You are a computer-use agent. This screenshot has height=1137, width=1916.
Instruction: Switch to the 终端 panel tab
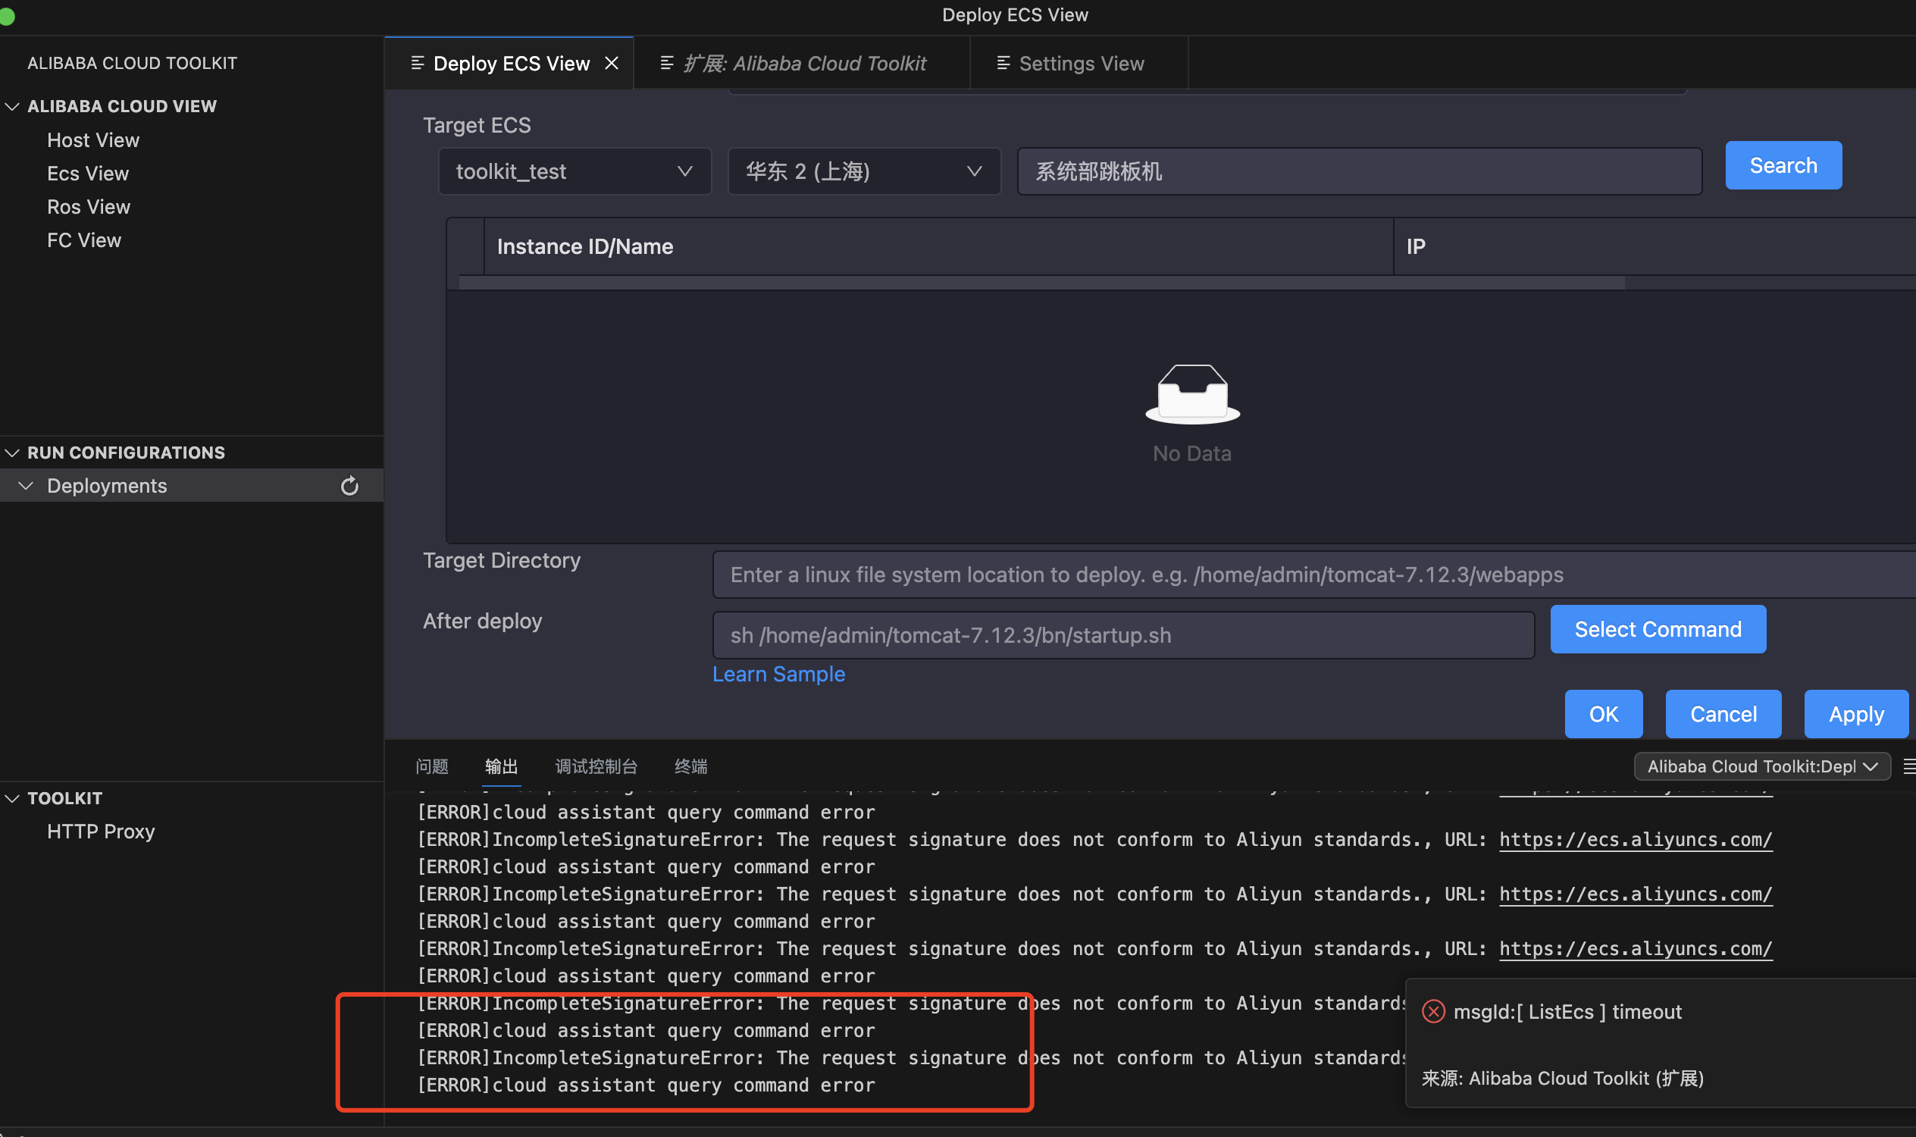pos(690,766)
